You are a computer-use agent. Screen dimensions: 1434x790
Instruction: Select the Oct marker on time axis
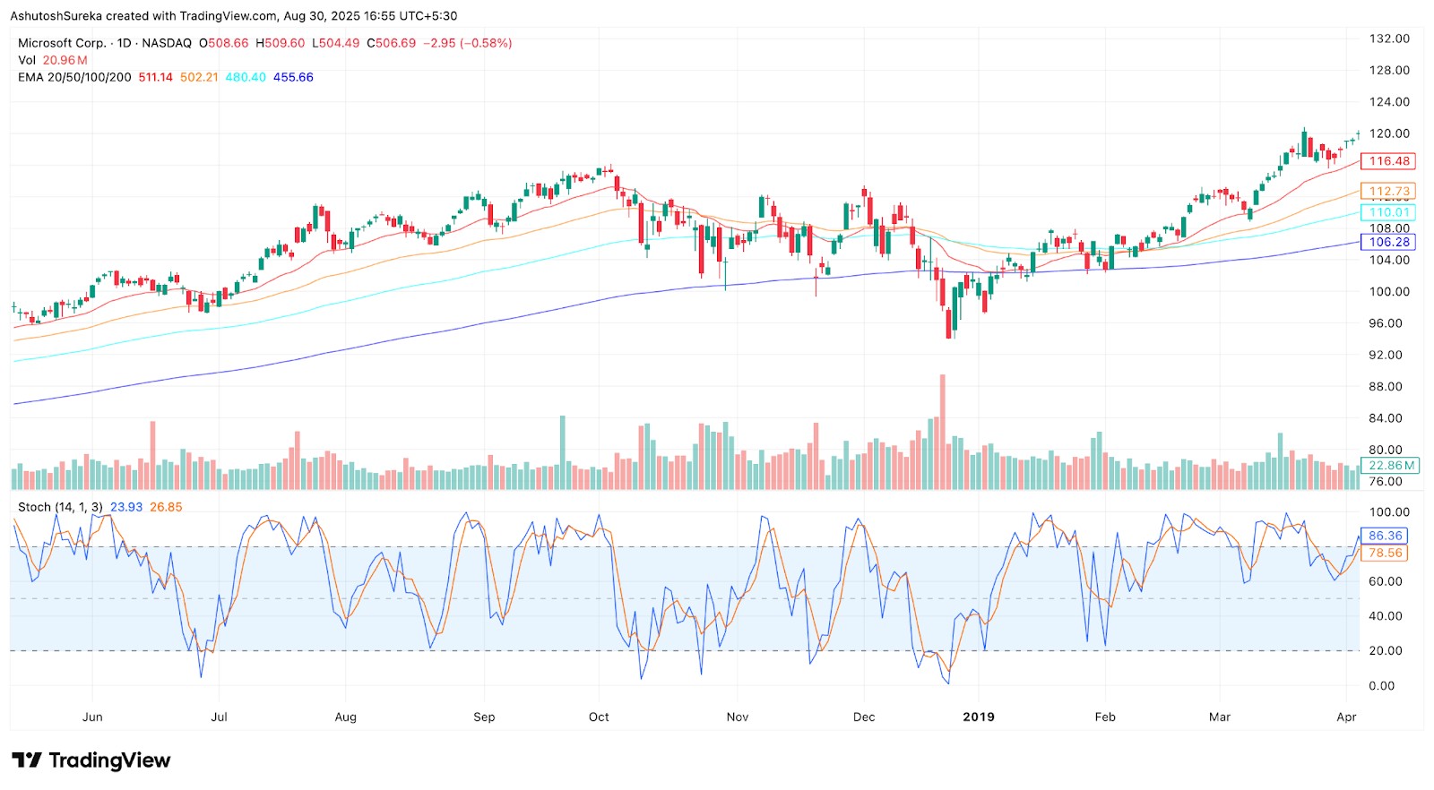pos(599,717)
